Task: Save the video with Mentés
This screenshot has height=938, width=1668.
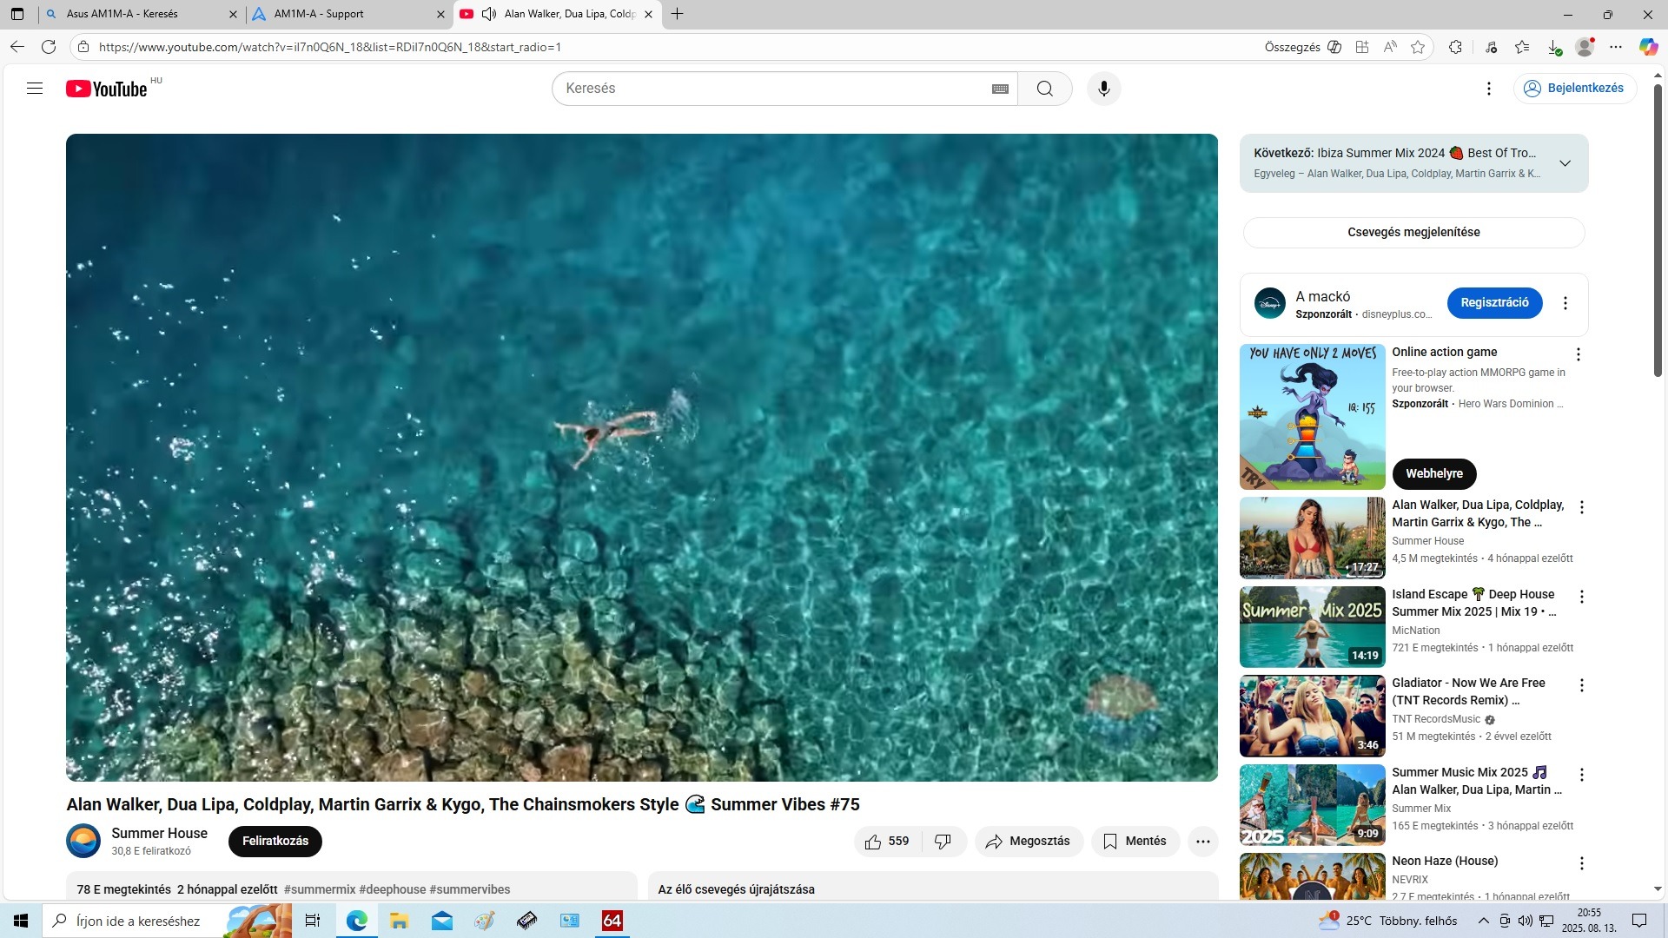Action: coord(1135,841)
